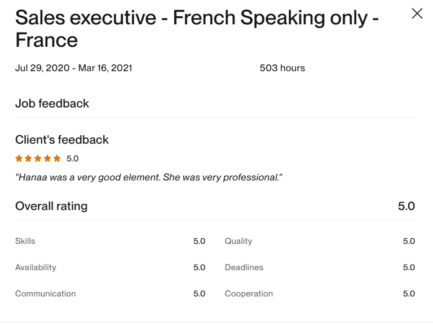Viewport: 433px width, 326px height.
Task: Click the job date range text
Action: [74, 68]
